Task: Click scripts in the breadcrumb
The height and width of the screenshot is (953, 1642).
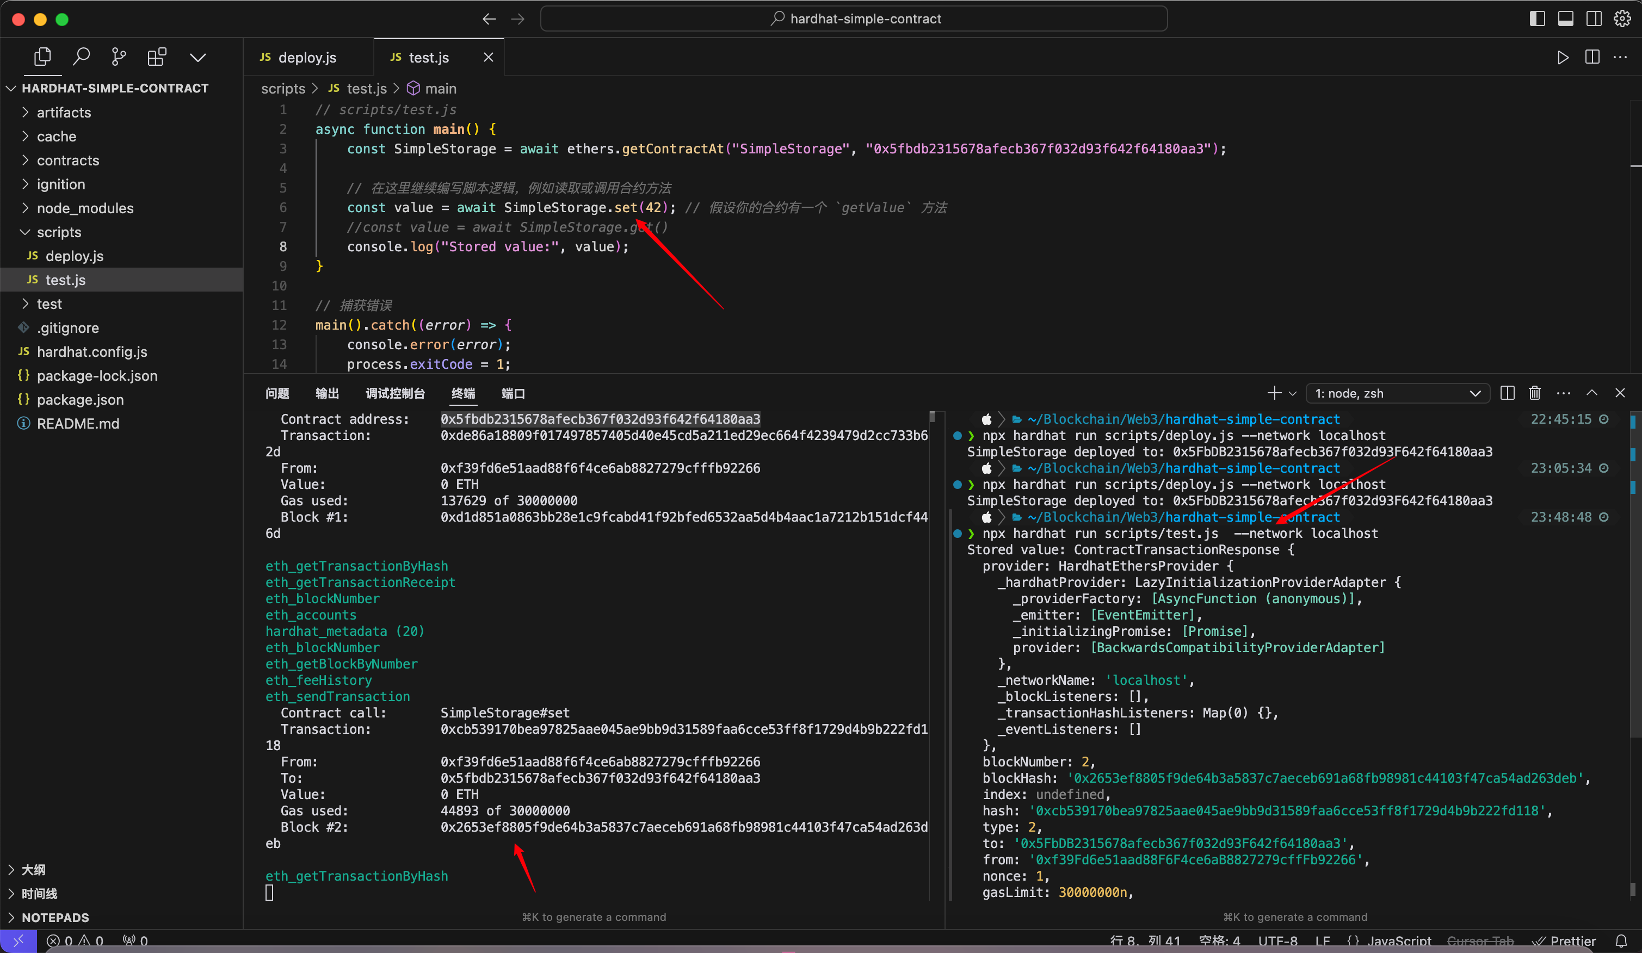Action: [283, 89]
